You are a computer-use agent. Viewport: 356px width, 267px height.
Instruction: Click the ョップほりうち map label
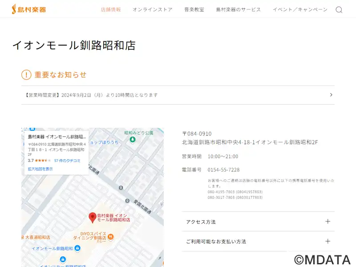[x=103, y=142]
